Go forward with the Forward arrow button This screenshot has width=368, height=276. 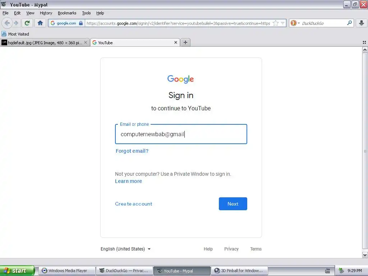click(16, 23)
